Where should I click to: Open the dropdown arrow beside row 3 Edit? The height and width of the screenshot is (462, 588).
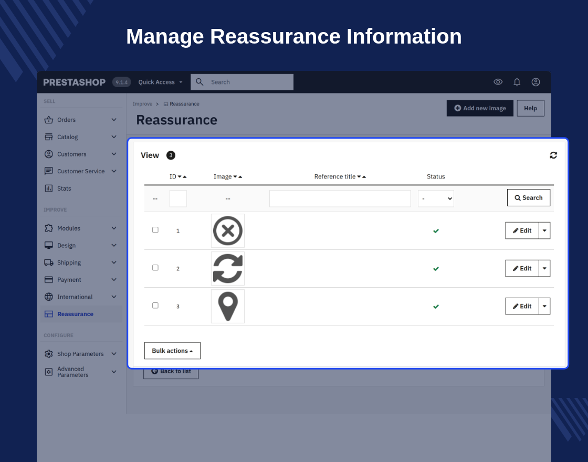tap(544, 307)
